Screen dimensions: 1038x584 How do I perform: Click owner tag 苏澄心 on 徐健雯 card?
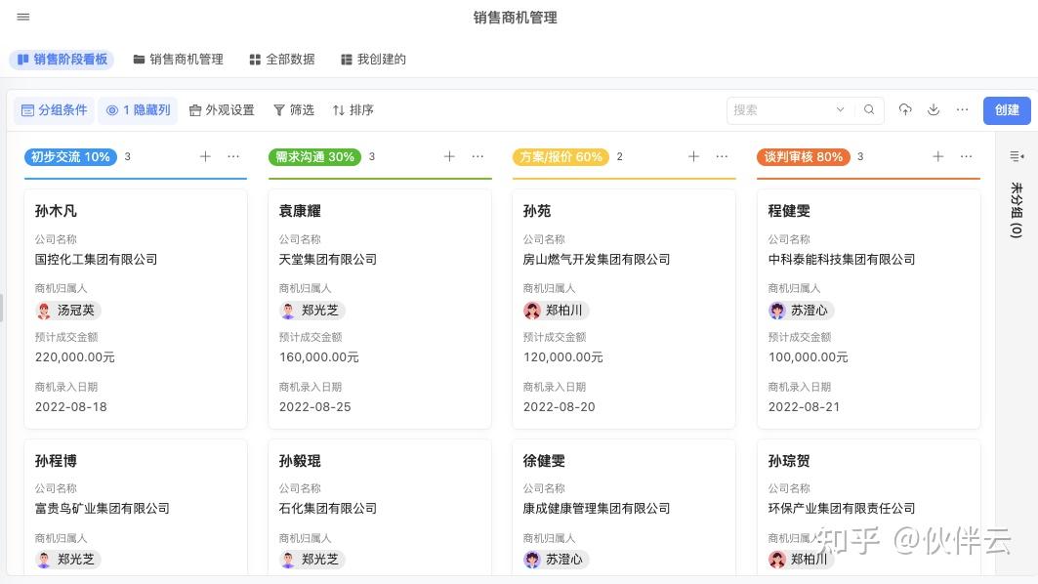(556, 560)
